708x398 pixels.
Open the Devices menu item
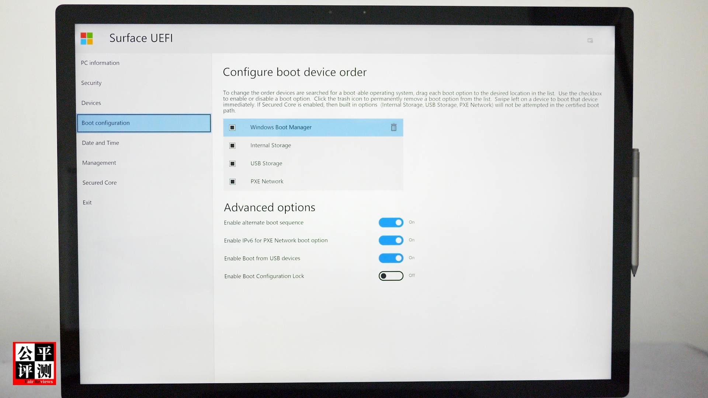coord(91,103)
